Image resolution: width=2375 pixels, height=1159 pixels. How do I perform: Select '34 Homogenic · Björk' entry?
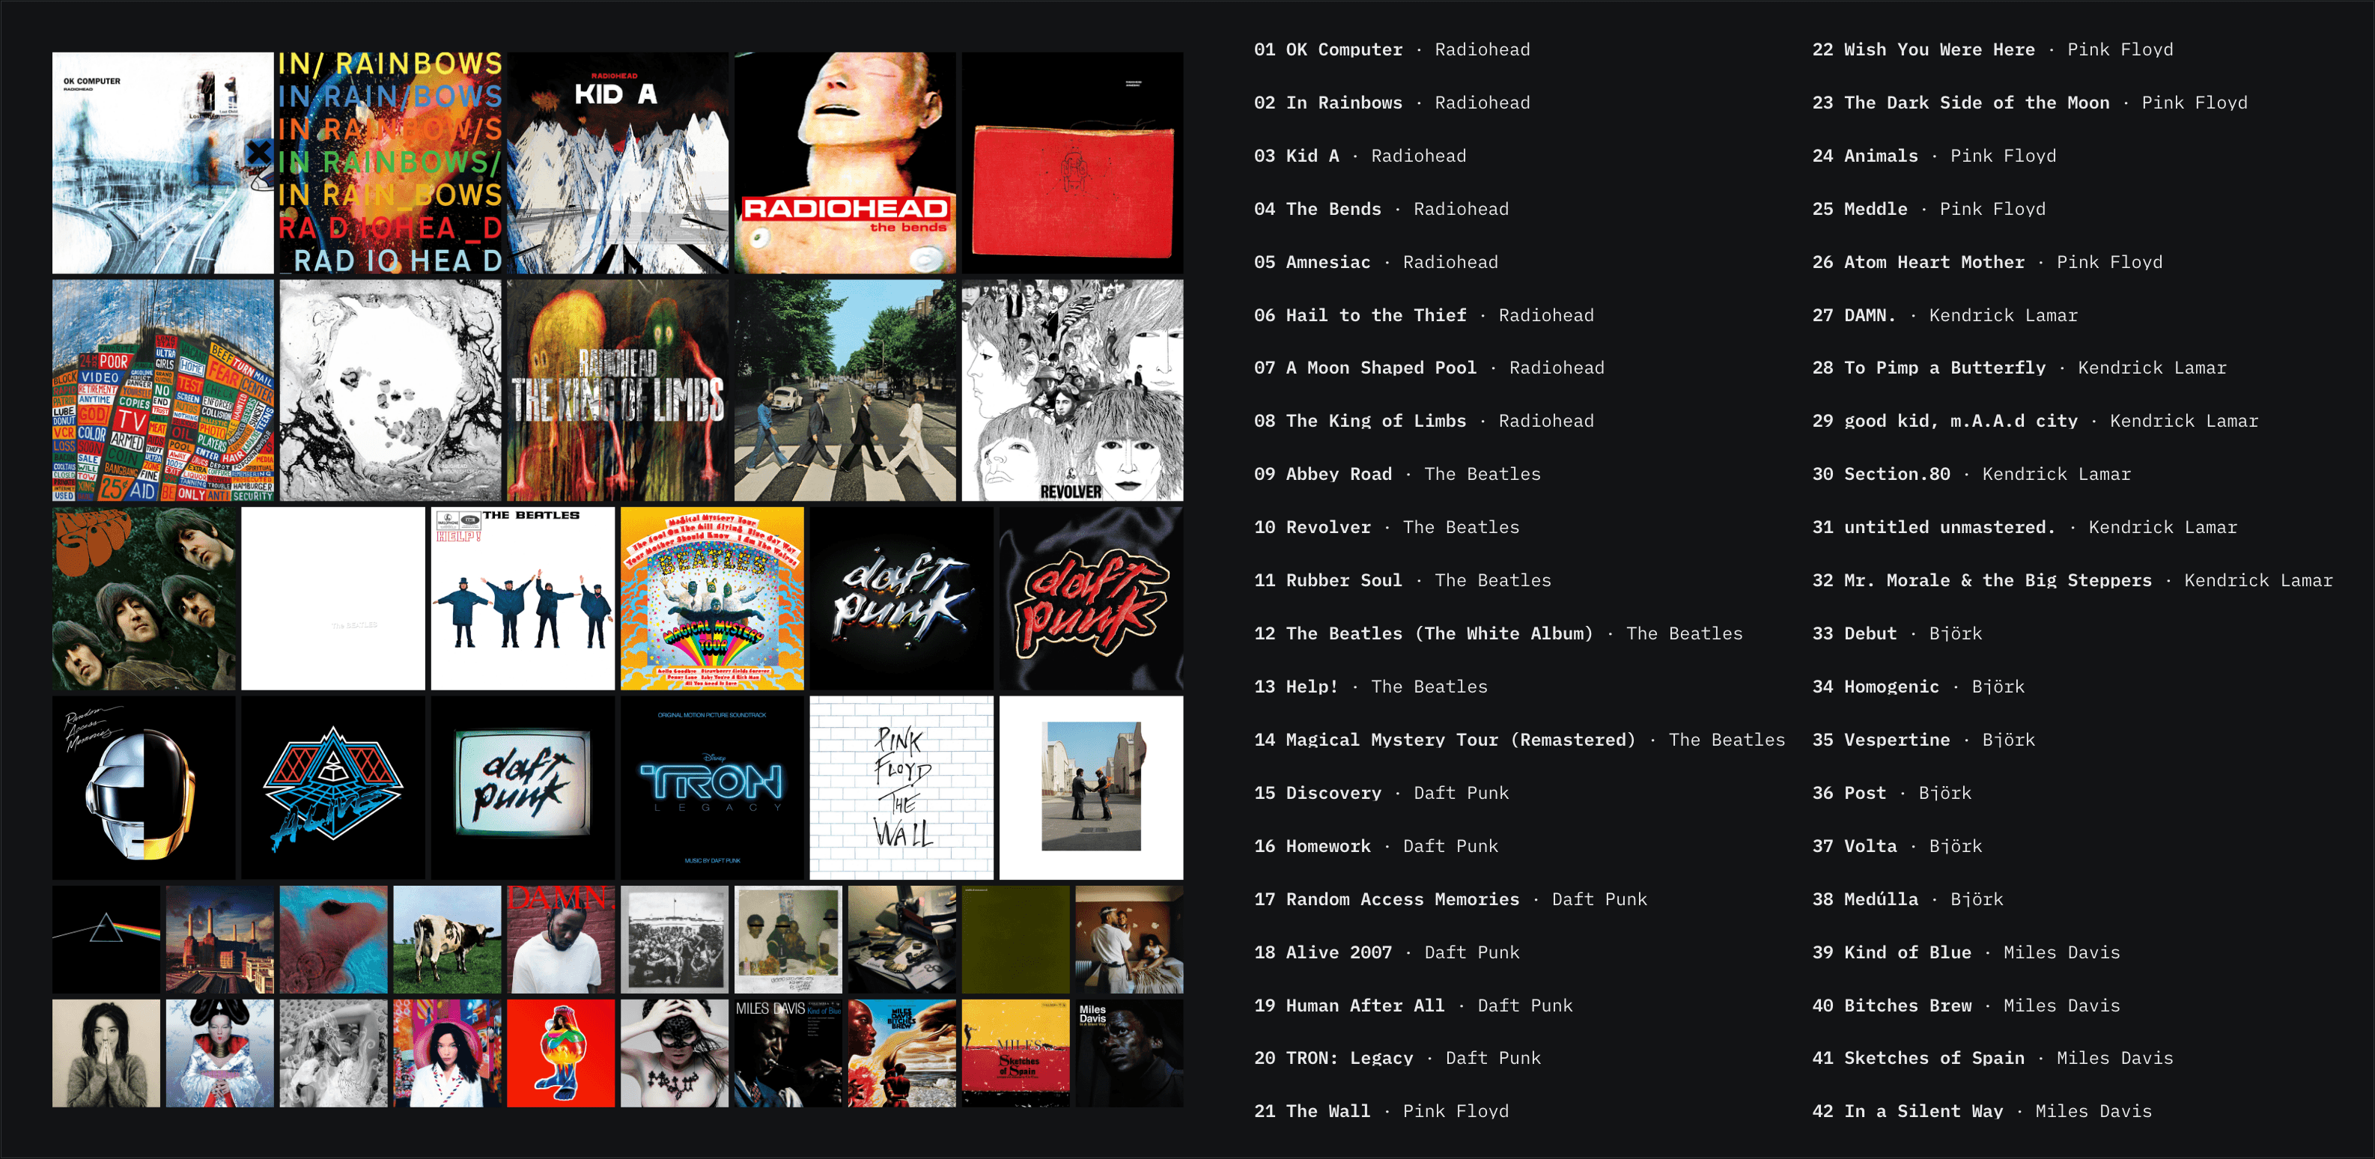(1918, 687)
